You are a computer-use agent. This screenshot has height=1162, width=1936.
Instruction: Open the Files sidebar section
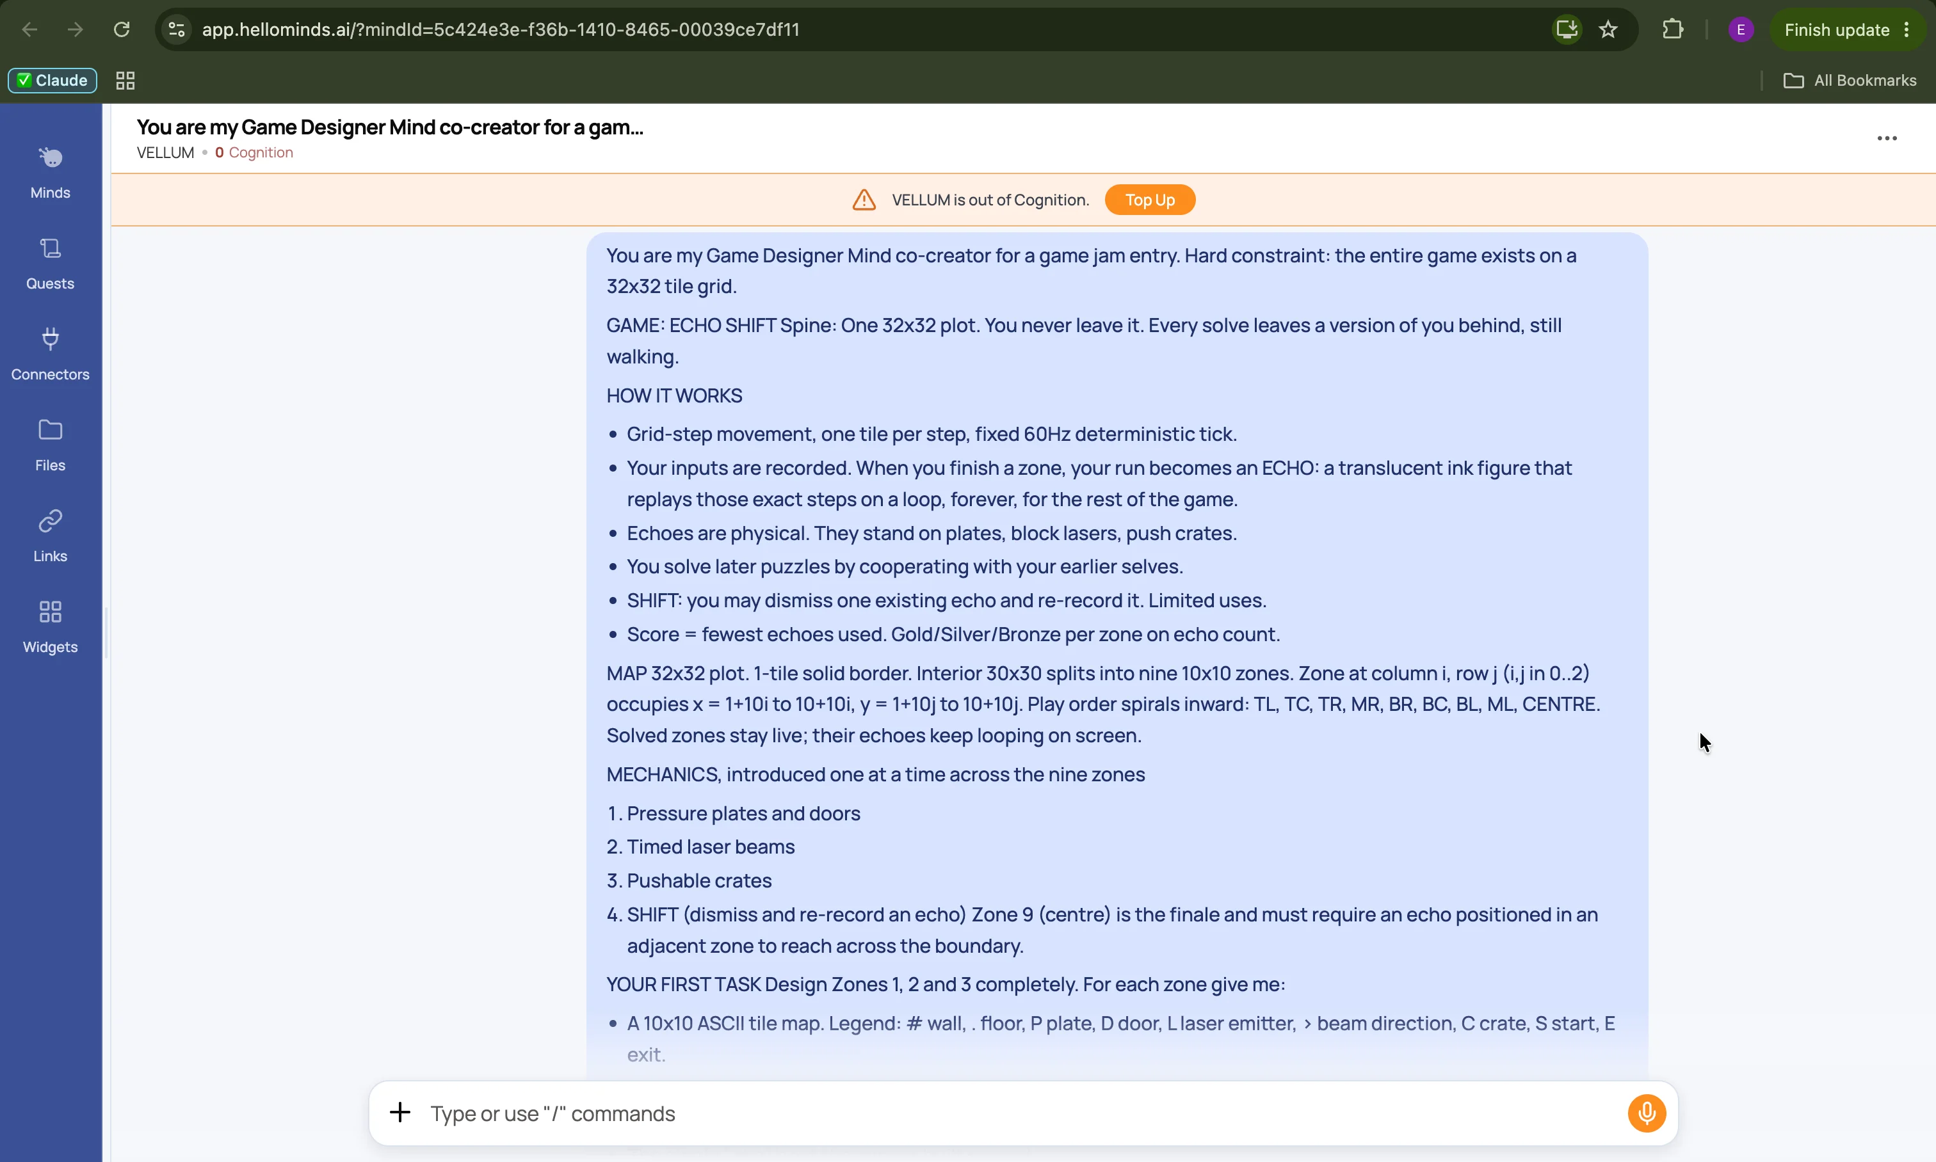click(50, 445)
